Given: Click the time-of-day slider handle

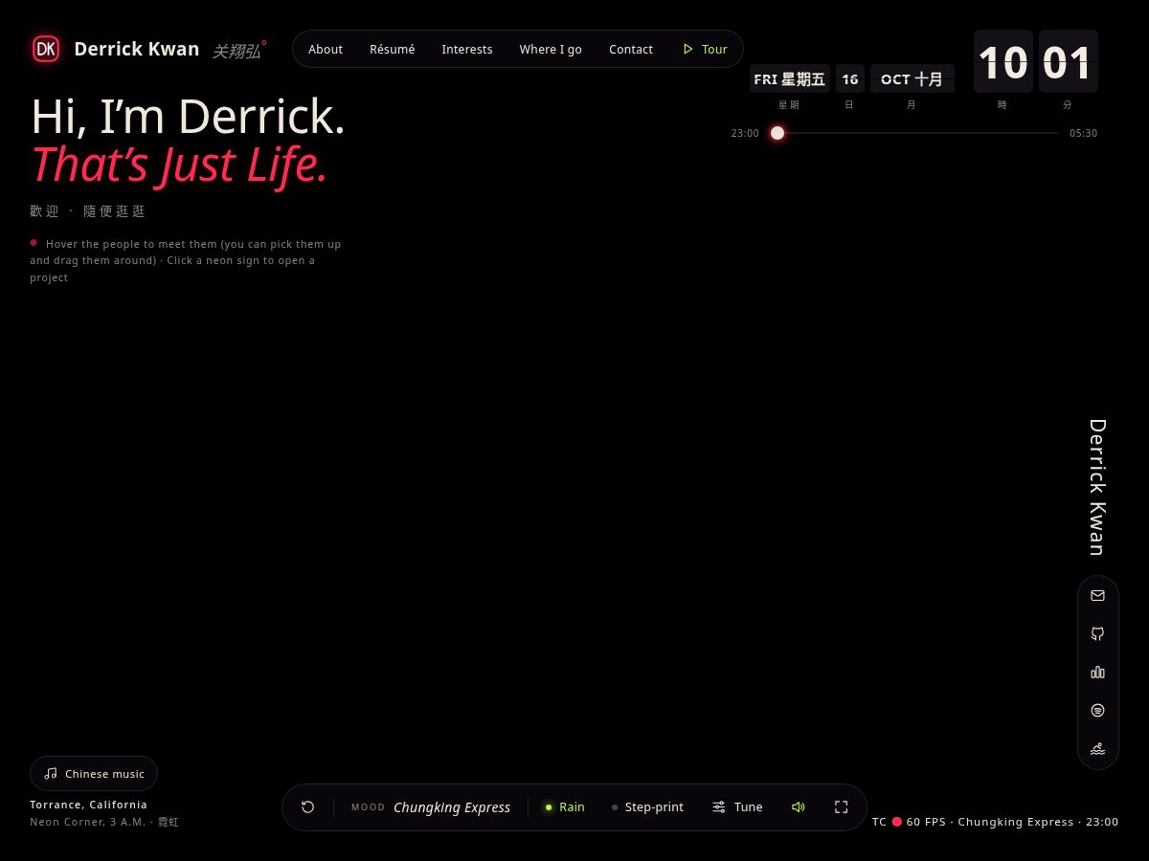Looking at the screenshot, I should click(x=777, y=133).
